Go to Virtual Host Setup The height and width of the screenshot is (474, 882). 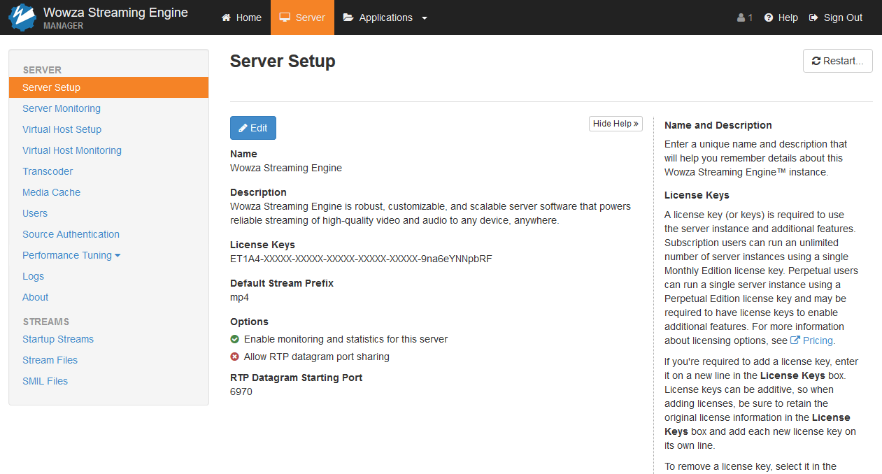pos(62,129)
